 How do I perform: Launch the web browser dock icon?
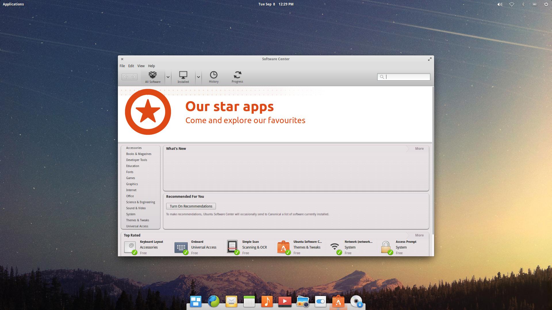pyautogui.click(x=214, y=301)
